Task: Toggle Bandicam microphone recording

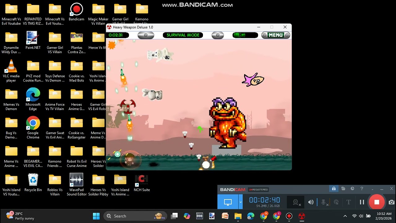Action: click(324, 202)
